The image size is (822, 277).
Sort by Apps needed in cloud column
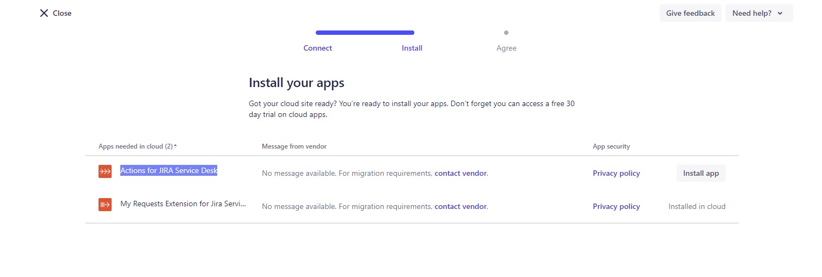point(138,146)
